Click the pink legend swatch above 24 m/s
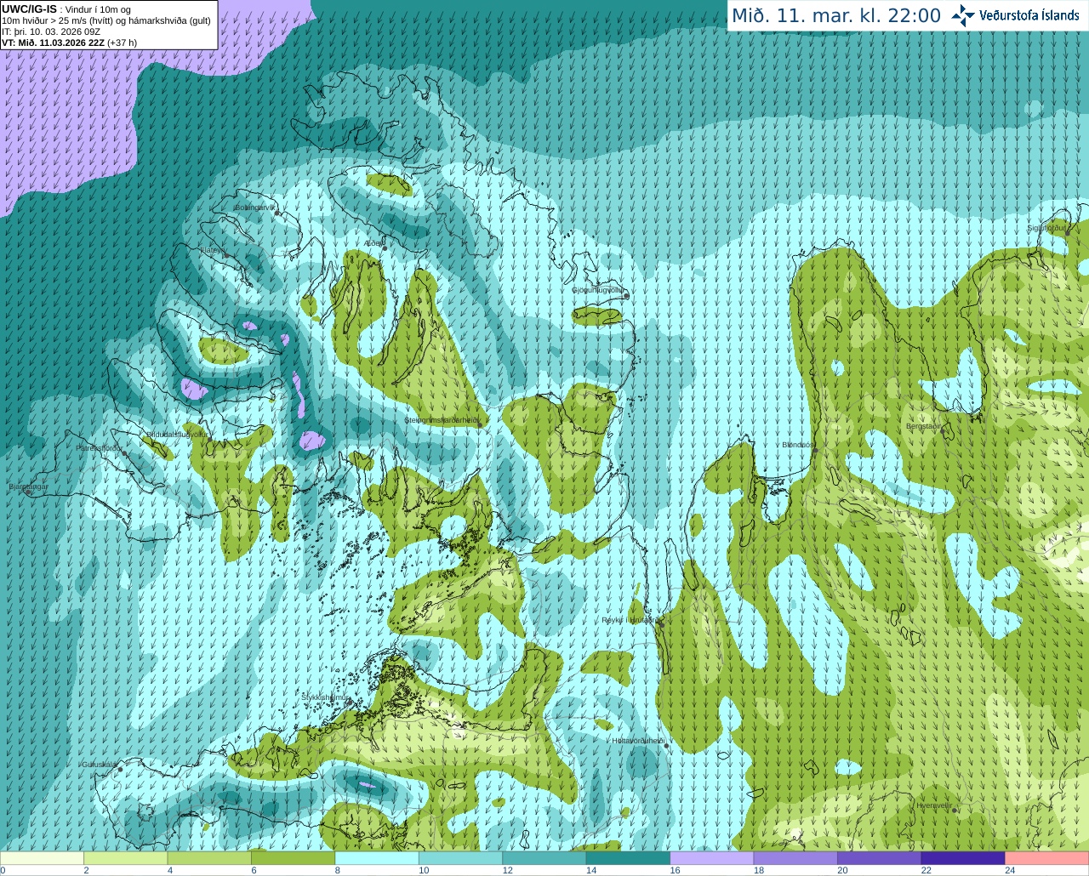Viewport: 1089px width, 876px height. point(1047,858)
